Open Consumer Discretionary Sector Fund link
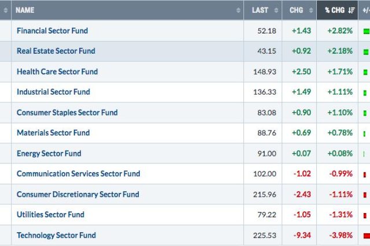The width and height of the screenshot is (370, 246). pos(78,194)
